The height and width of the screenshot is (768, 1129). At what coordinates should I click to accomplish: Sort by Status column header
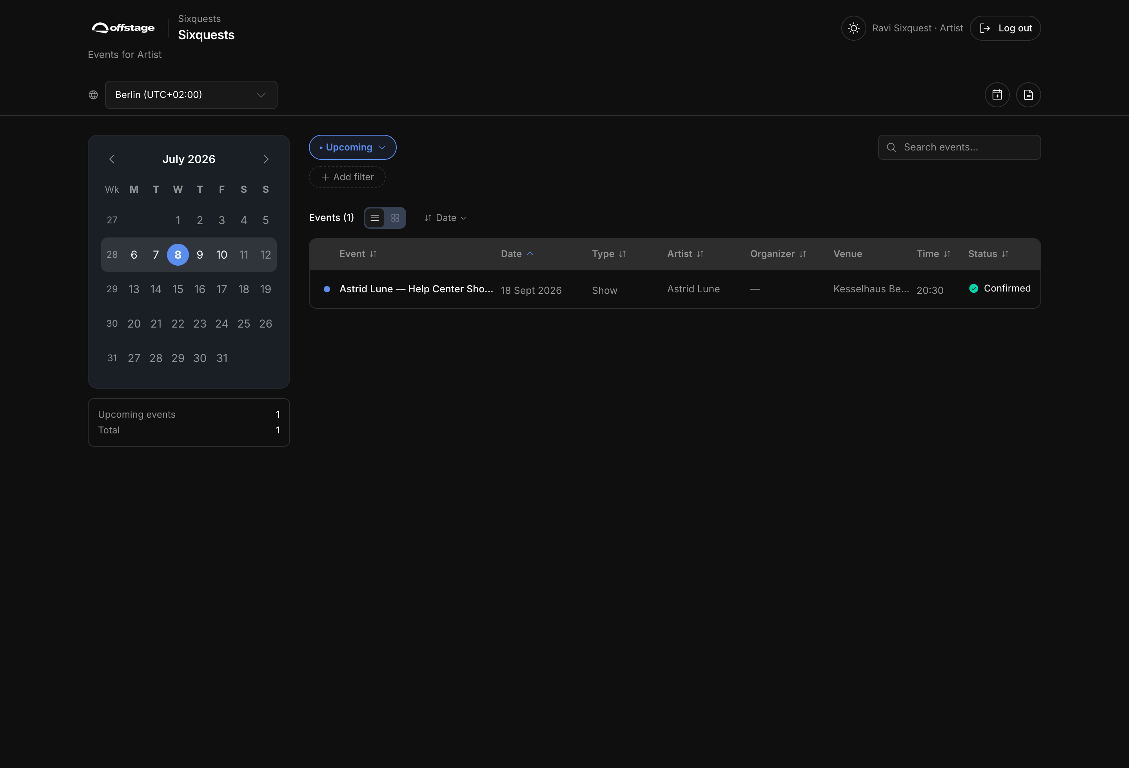pyautogui.click(x=989, y=254)
